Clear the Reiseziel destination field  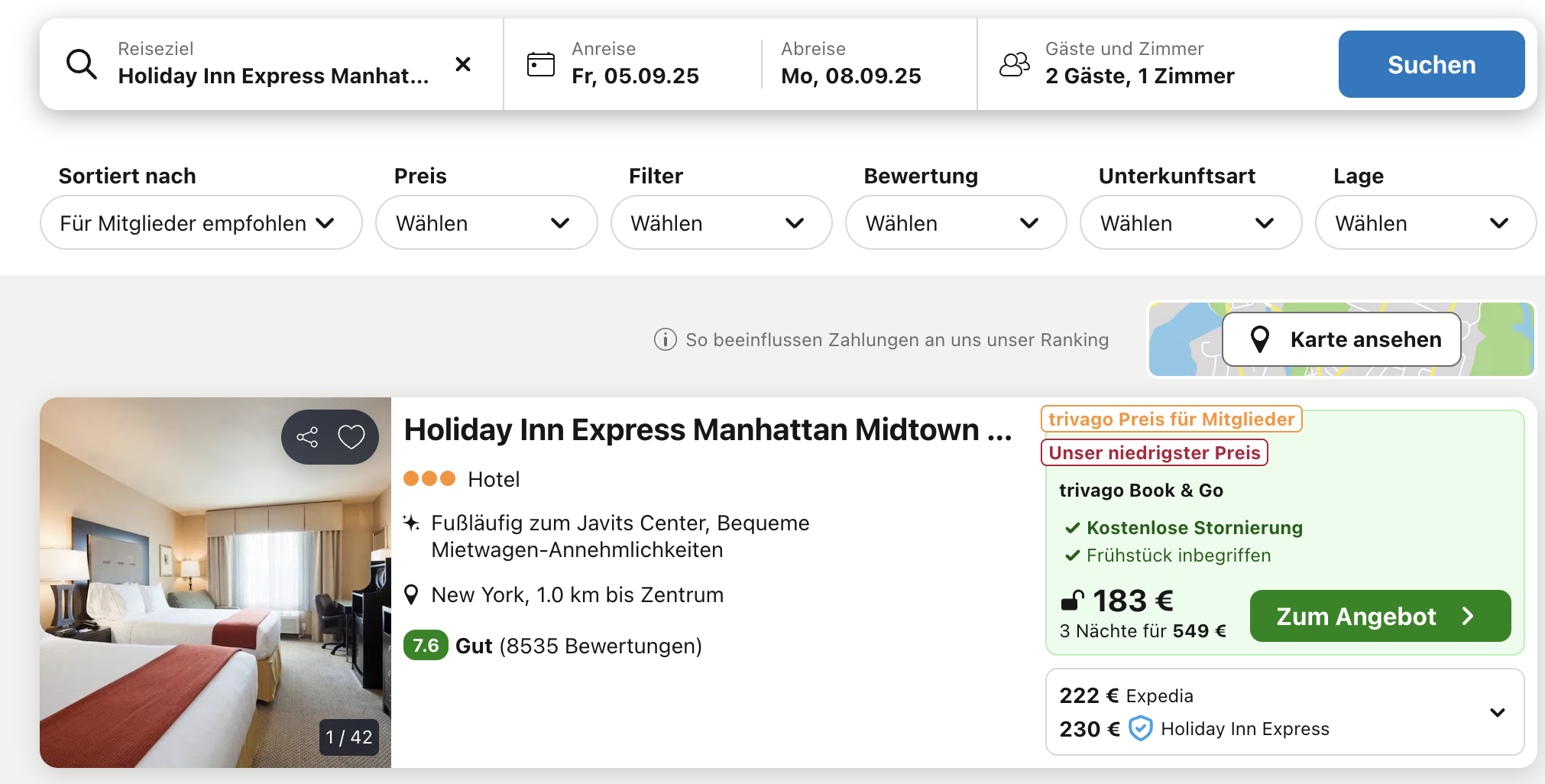(x=463, y=64)
